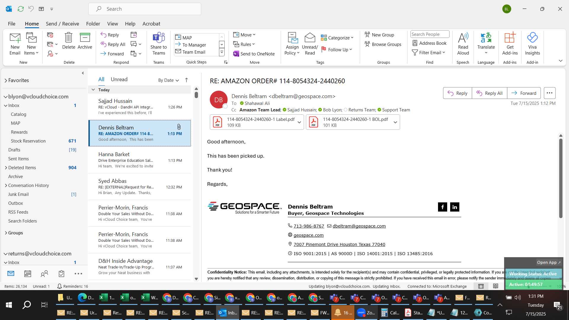Open the Follow Up flag dropdown
The width and height of the screenshot is (569, 320).
[x=337, y=49]
